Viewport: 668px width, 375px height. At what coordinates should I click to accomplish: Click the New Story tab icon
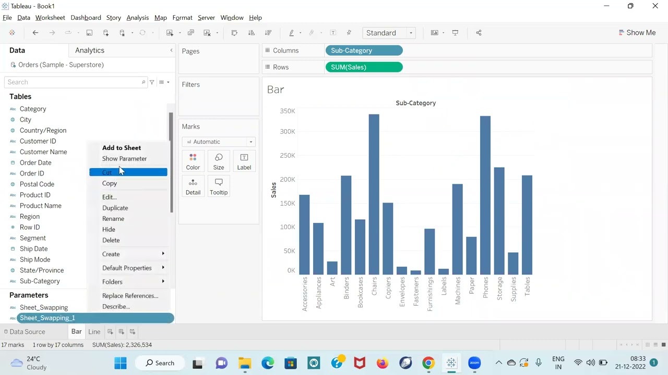(133, 332)
